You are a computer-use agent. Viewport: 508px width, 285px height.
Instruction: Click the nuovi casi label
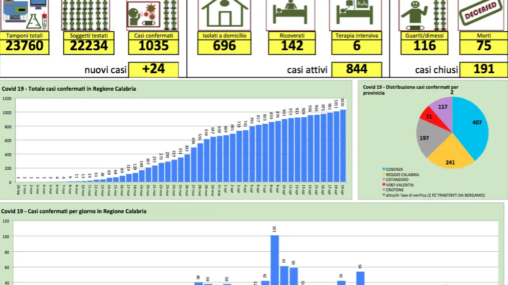tap(105, 70)
